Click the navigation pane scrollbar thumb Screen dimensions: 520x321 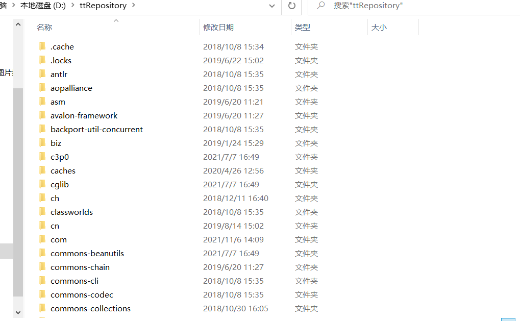point(18,192)
